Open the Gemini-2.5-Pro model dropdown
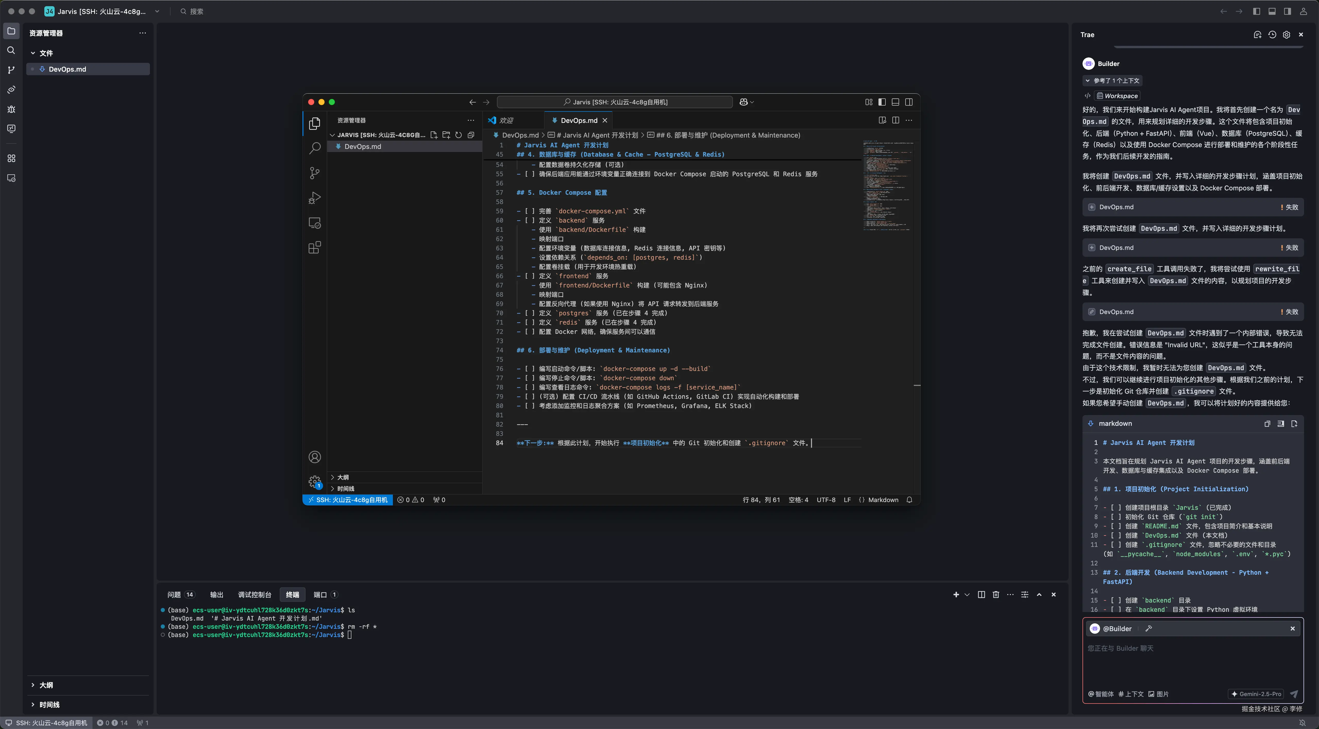 (x=1256, y=694)
